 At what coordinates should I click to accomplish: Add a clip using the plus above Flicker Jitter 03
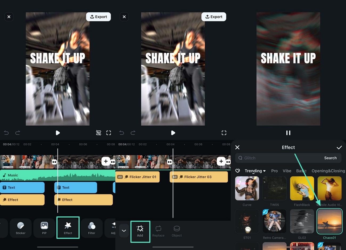point(221,161)
